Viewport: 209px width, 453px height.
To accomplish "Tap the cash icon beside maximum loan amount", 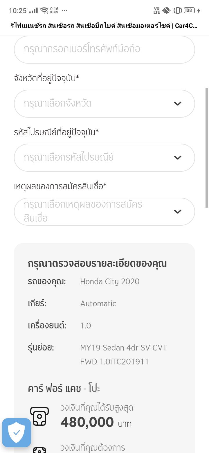I will (39, 416).
